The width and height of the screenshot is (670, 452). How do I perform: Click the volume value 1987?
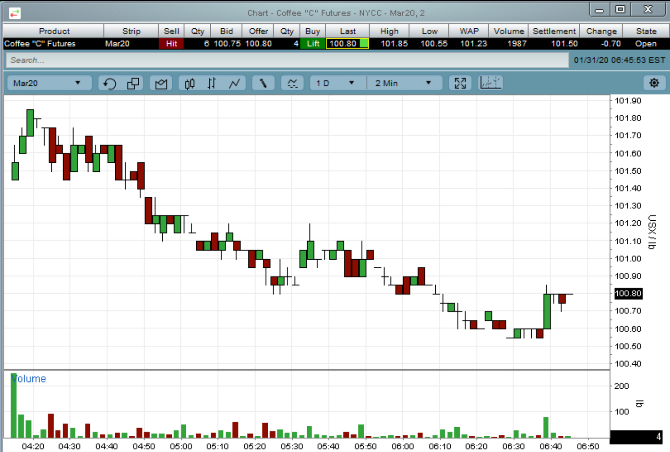(517, 44)
